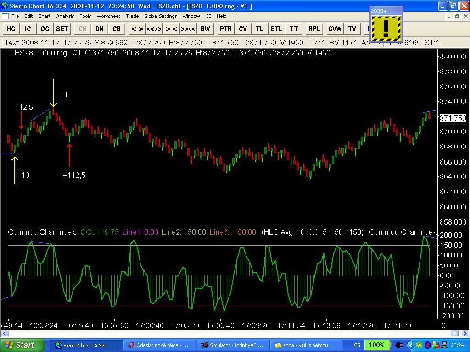Click the >><< compress bar spacing button
470x352 pixels.
click(x=188, y=28)
